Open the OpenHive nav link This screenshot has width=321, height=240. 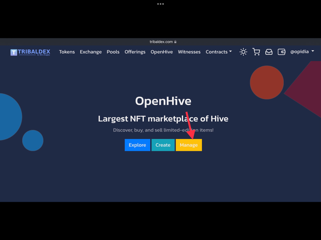pyautogui.click(x=162, y=52)
